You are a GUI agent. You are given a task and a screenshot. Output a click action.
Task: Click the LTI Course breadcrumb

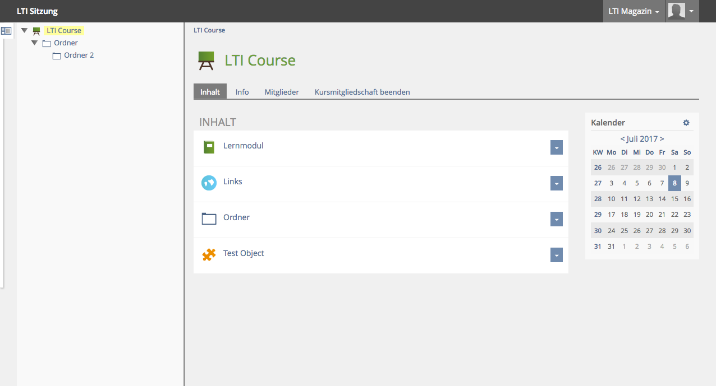[x=209, y=30]
